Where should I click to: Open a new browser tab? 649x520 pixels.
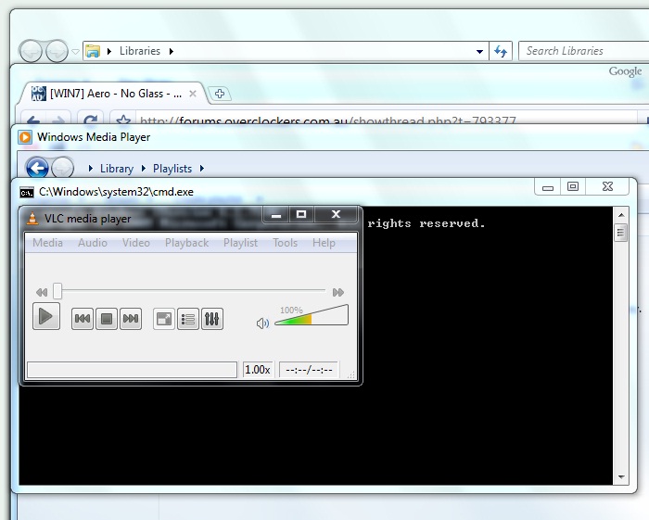pos(220,94)
